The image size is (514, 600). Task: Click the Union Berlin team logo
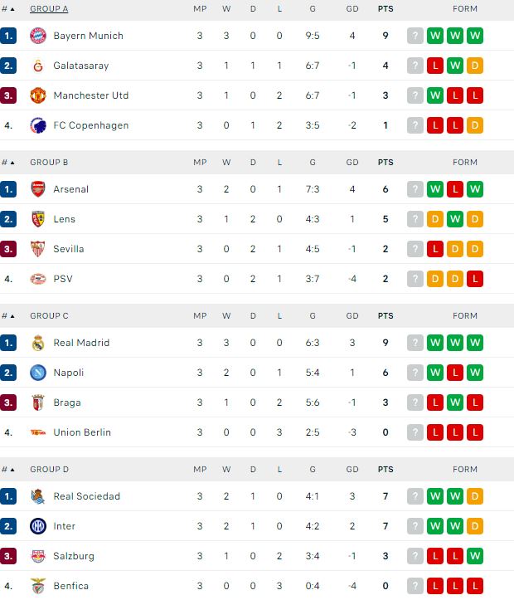tap(37, 432)
